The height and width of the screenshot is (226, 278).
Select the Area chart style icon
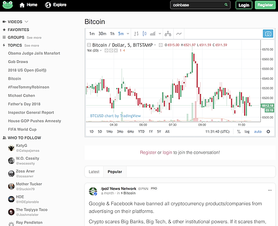(x=152, y=33)
